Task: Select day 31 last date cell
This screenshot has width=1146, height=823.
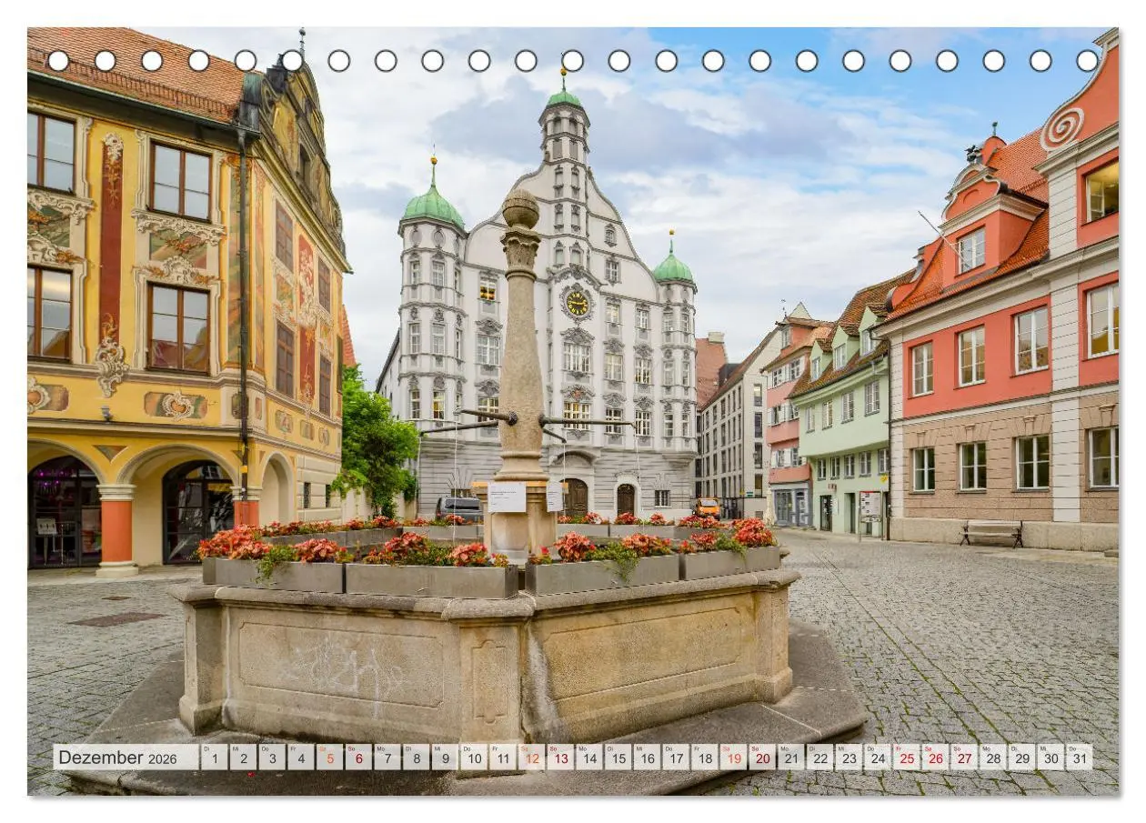Action: [x=1079, y=758]
